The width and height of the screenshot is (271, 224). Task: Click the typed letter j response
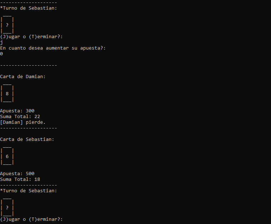1,42
